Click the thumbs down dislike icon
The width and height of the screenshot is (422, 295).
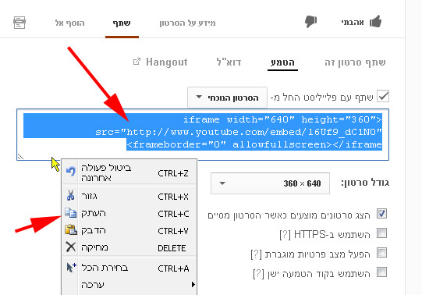click(311, 22)
